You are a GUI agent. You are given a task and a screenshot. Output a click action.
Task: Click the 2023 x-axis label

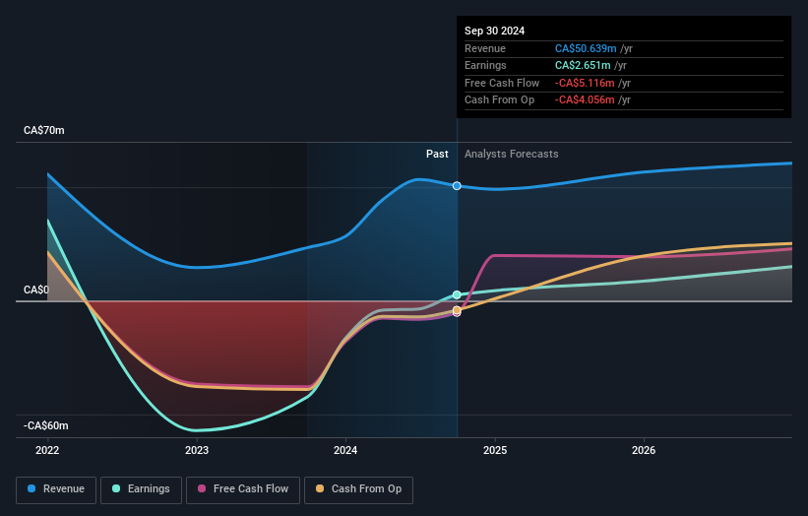coord(197,450)
